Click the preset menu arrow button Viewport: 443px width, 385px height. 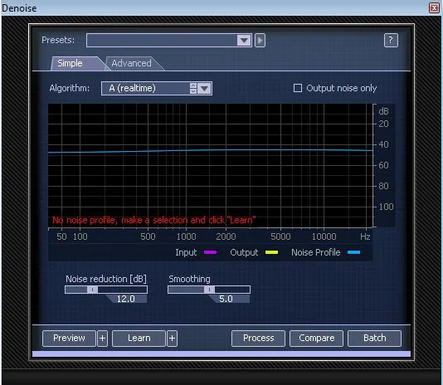click(x=260, y=41)
